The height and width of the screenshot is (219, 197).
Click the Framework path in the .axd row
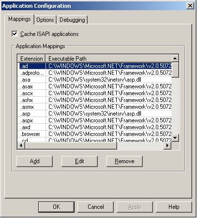(x=110, y=127)
